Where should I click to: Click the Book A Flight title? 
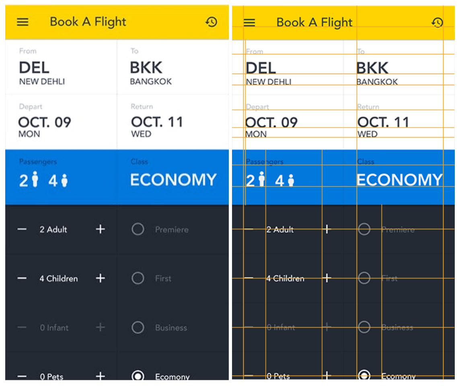click(88, 22)
